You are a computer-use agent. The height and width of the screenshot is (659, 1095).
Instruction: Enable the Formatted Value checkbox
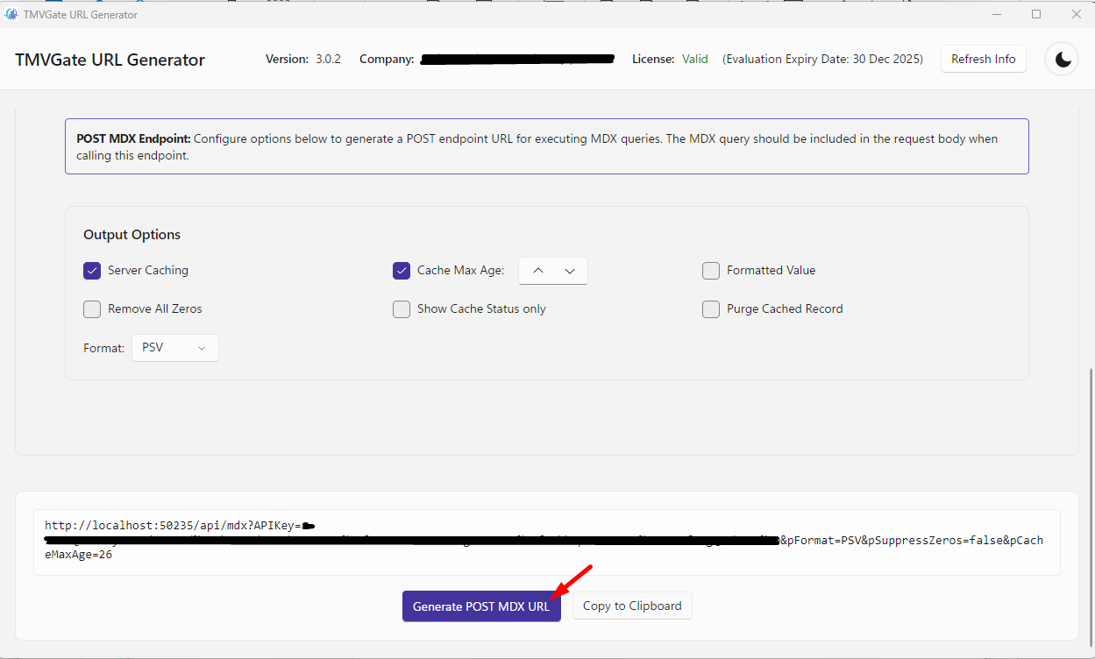pyautogui.click(x=711, y=271)
